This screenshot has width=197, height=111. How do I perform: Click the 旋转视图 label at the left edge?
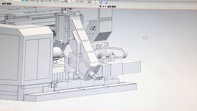[x=7, y=4]
